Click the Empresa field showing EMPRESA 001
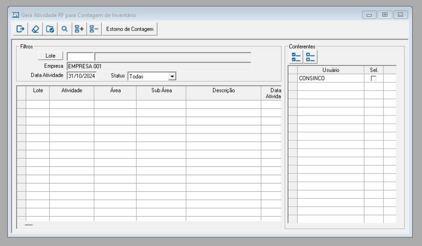Screen dimensions: 422x246 pyautogui.click(x=159, y=66)
